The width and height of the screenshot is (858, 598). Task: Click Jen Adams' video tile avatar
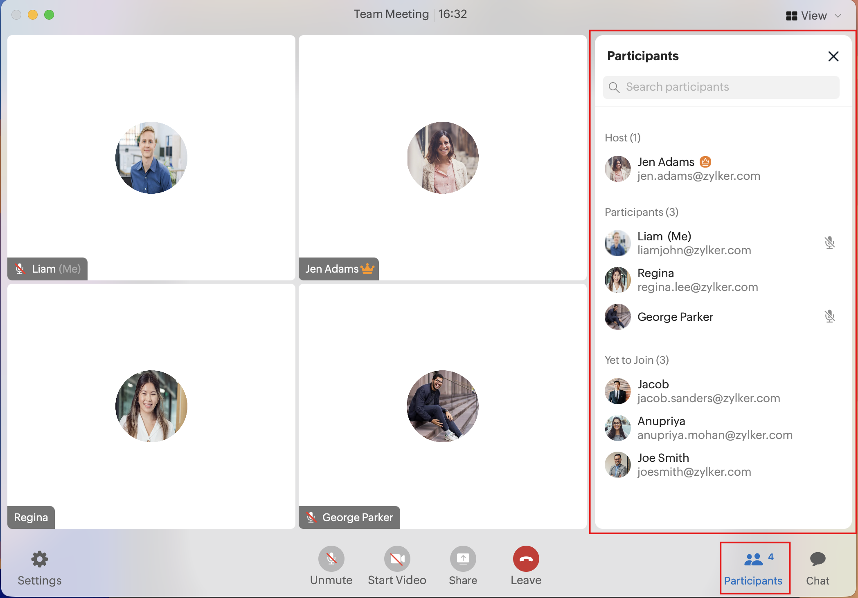tap(443, 158)
